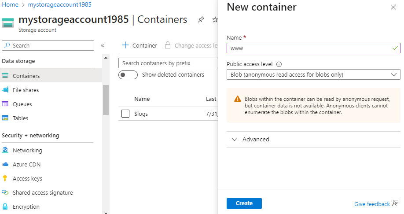Click the Networking globe icon

[x=5, y=150]
